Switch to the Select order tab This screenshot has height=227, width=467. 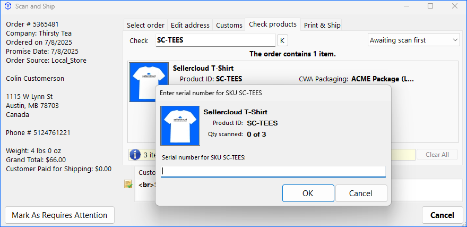pyautogui.click(x=145, y=25)
